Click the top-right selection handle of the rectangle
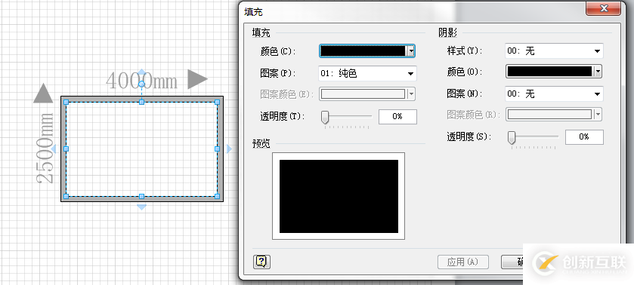Image resolution: width=634 pixels, height=285 pixels. [217, 102]
